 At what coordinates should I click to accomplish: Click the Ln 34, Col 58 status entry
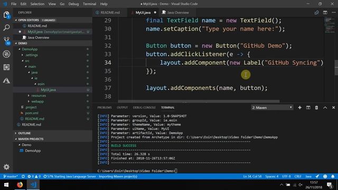(252, 176)
